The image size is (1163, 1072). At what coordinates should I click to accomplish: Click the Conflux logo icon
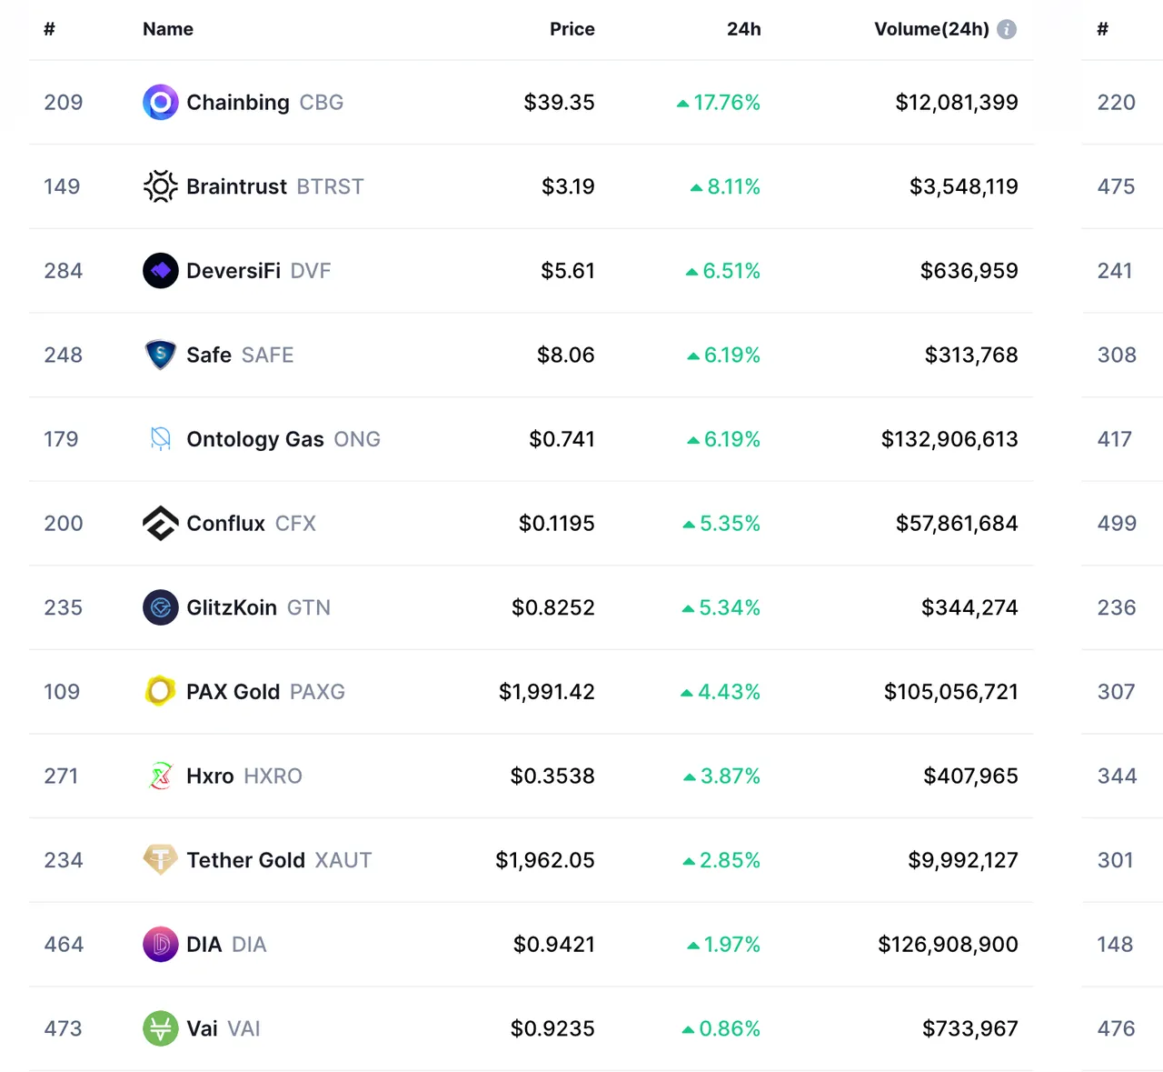[161, 524]
